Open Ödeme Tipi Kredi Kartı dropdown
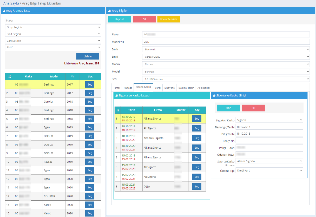This screenshot has height=217, width=316. click(x=269, y=170)
